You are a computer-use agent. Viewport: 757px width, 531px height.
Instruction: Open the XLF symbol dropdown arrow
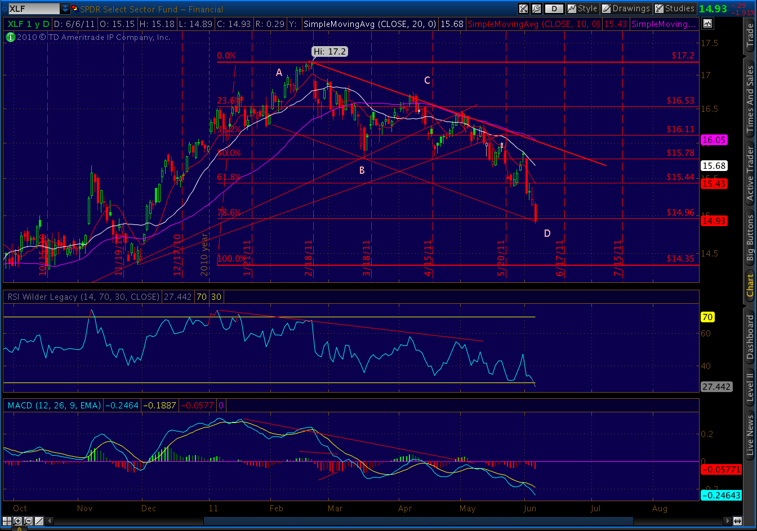pyautogui.click(x=65, y=8)
